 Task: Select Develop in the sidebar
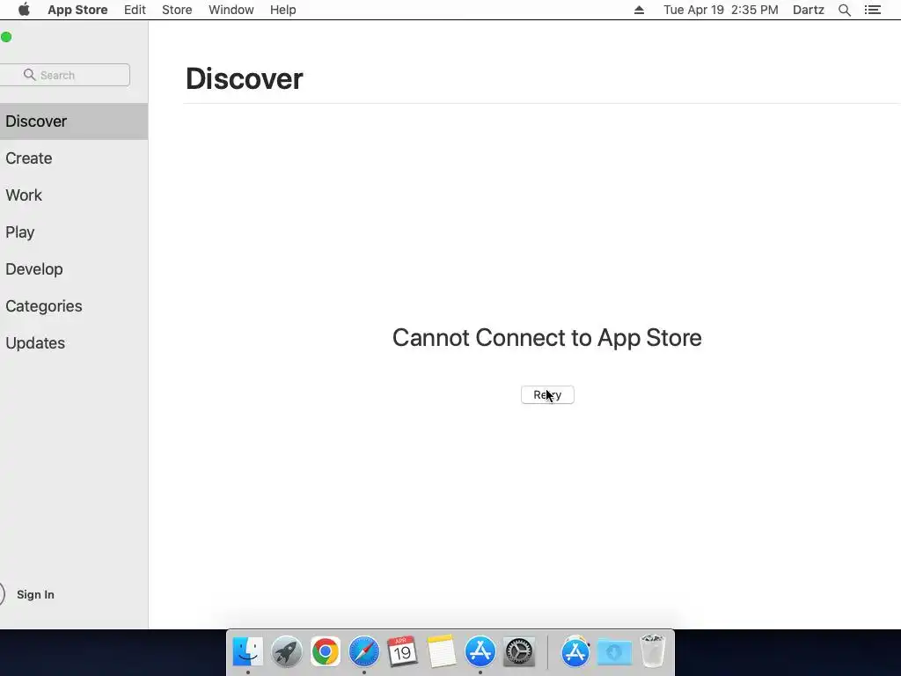74,269
